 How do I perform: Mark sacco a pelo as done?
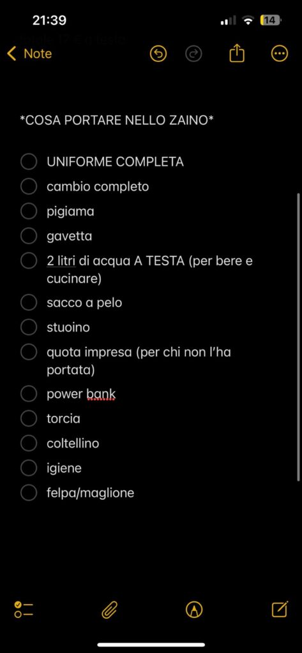29,302
